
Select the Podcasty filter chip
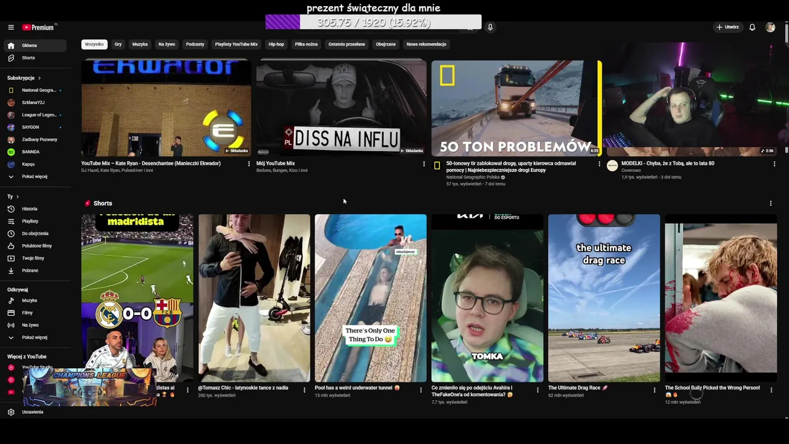(x=195, y=44)
